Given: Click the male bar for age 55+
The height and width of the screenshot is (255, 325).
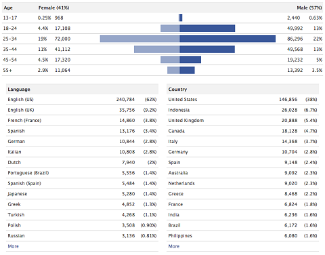Looking at the screenshot, I should (187, 71).
